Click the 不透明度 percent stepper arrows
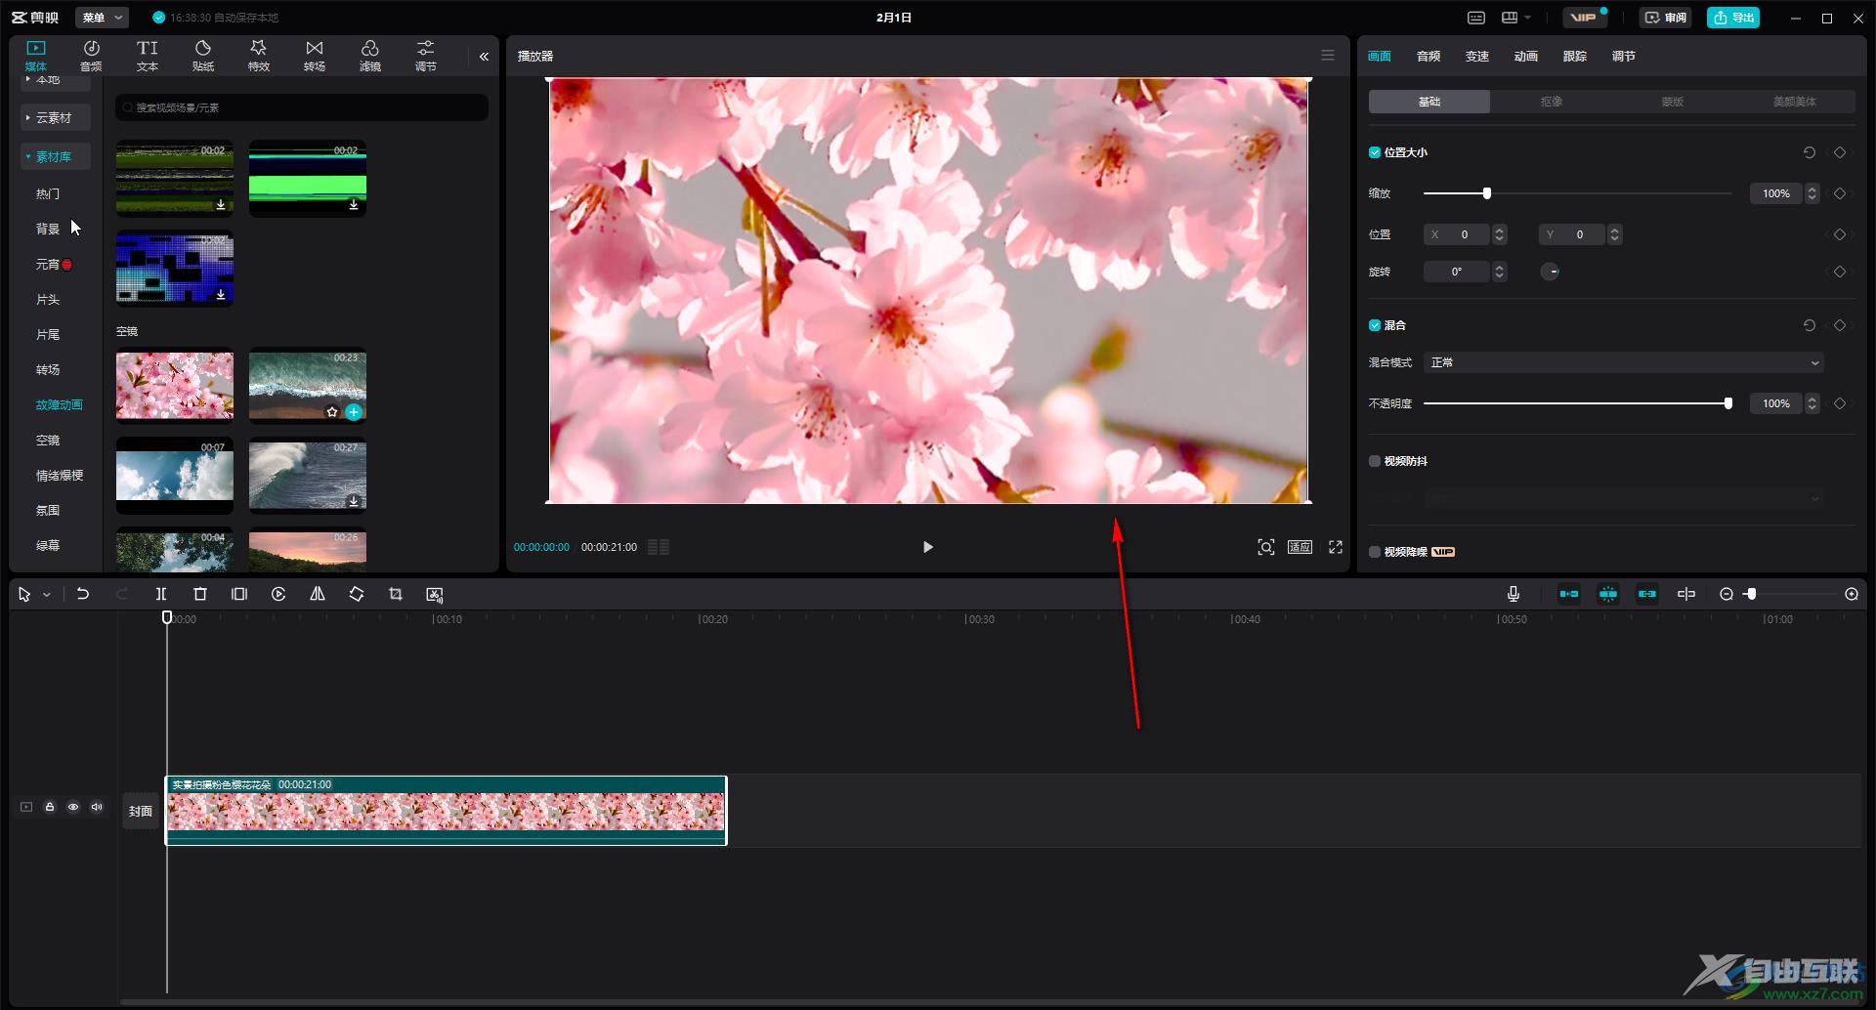 click(1812, 403)
